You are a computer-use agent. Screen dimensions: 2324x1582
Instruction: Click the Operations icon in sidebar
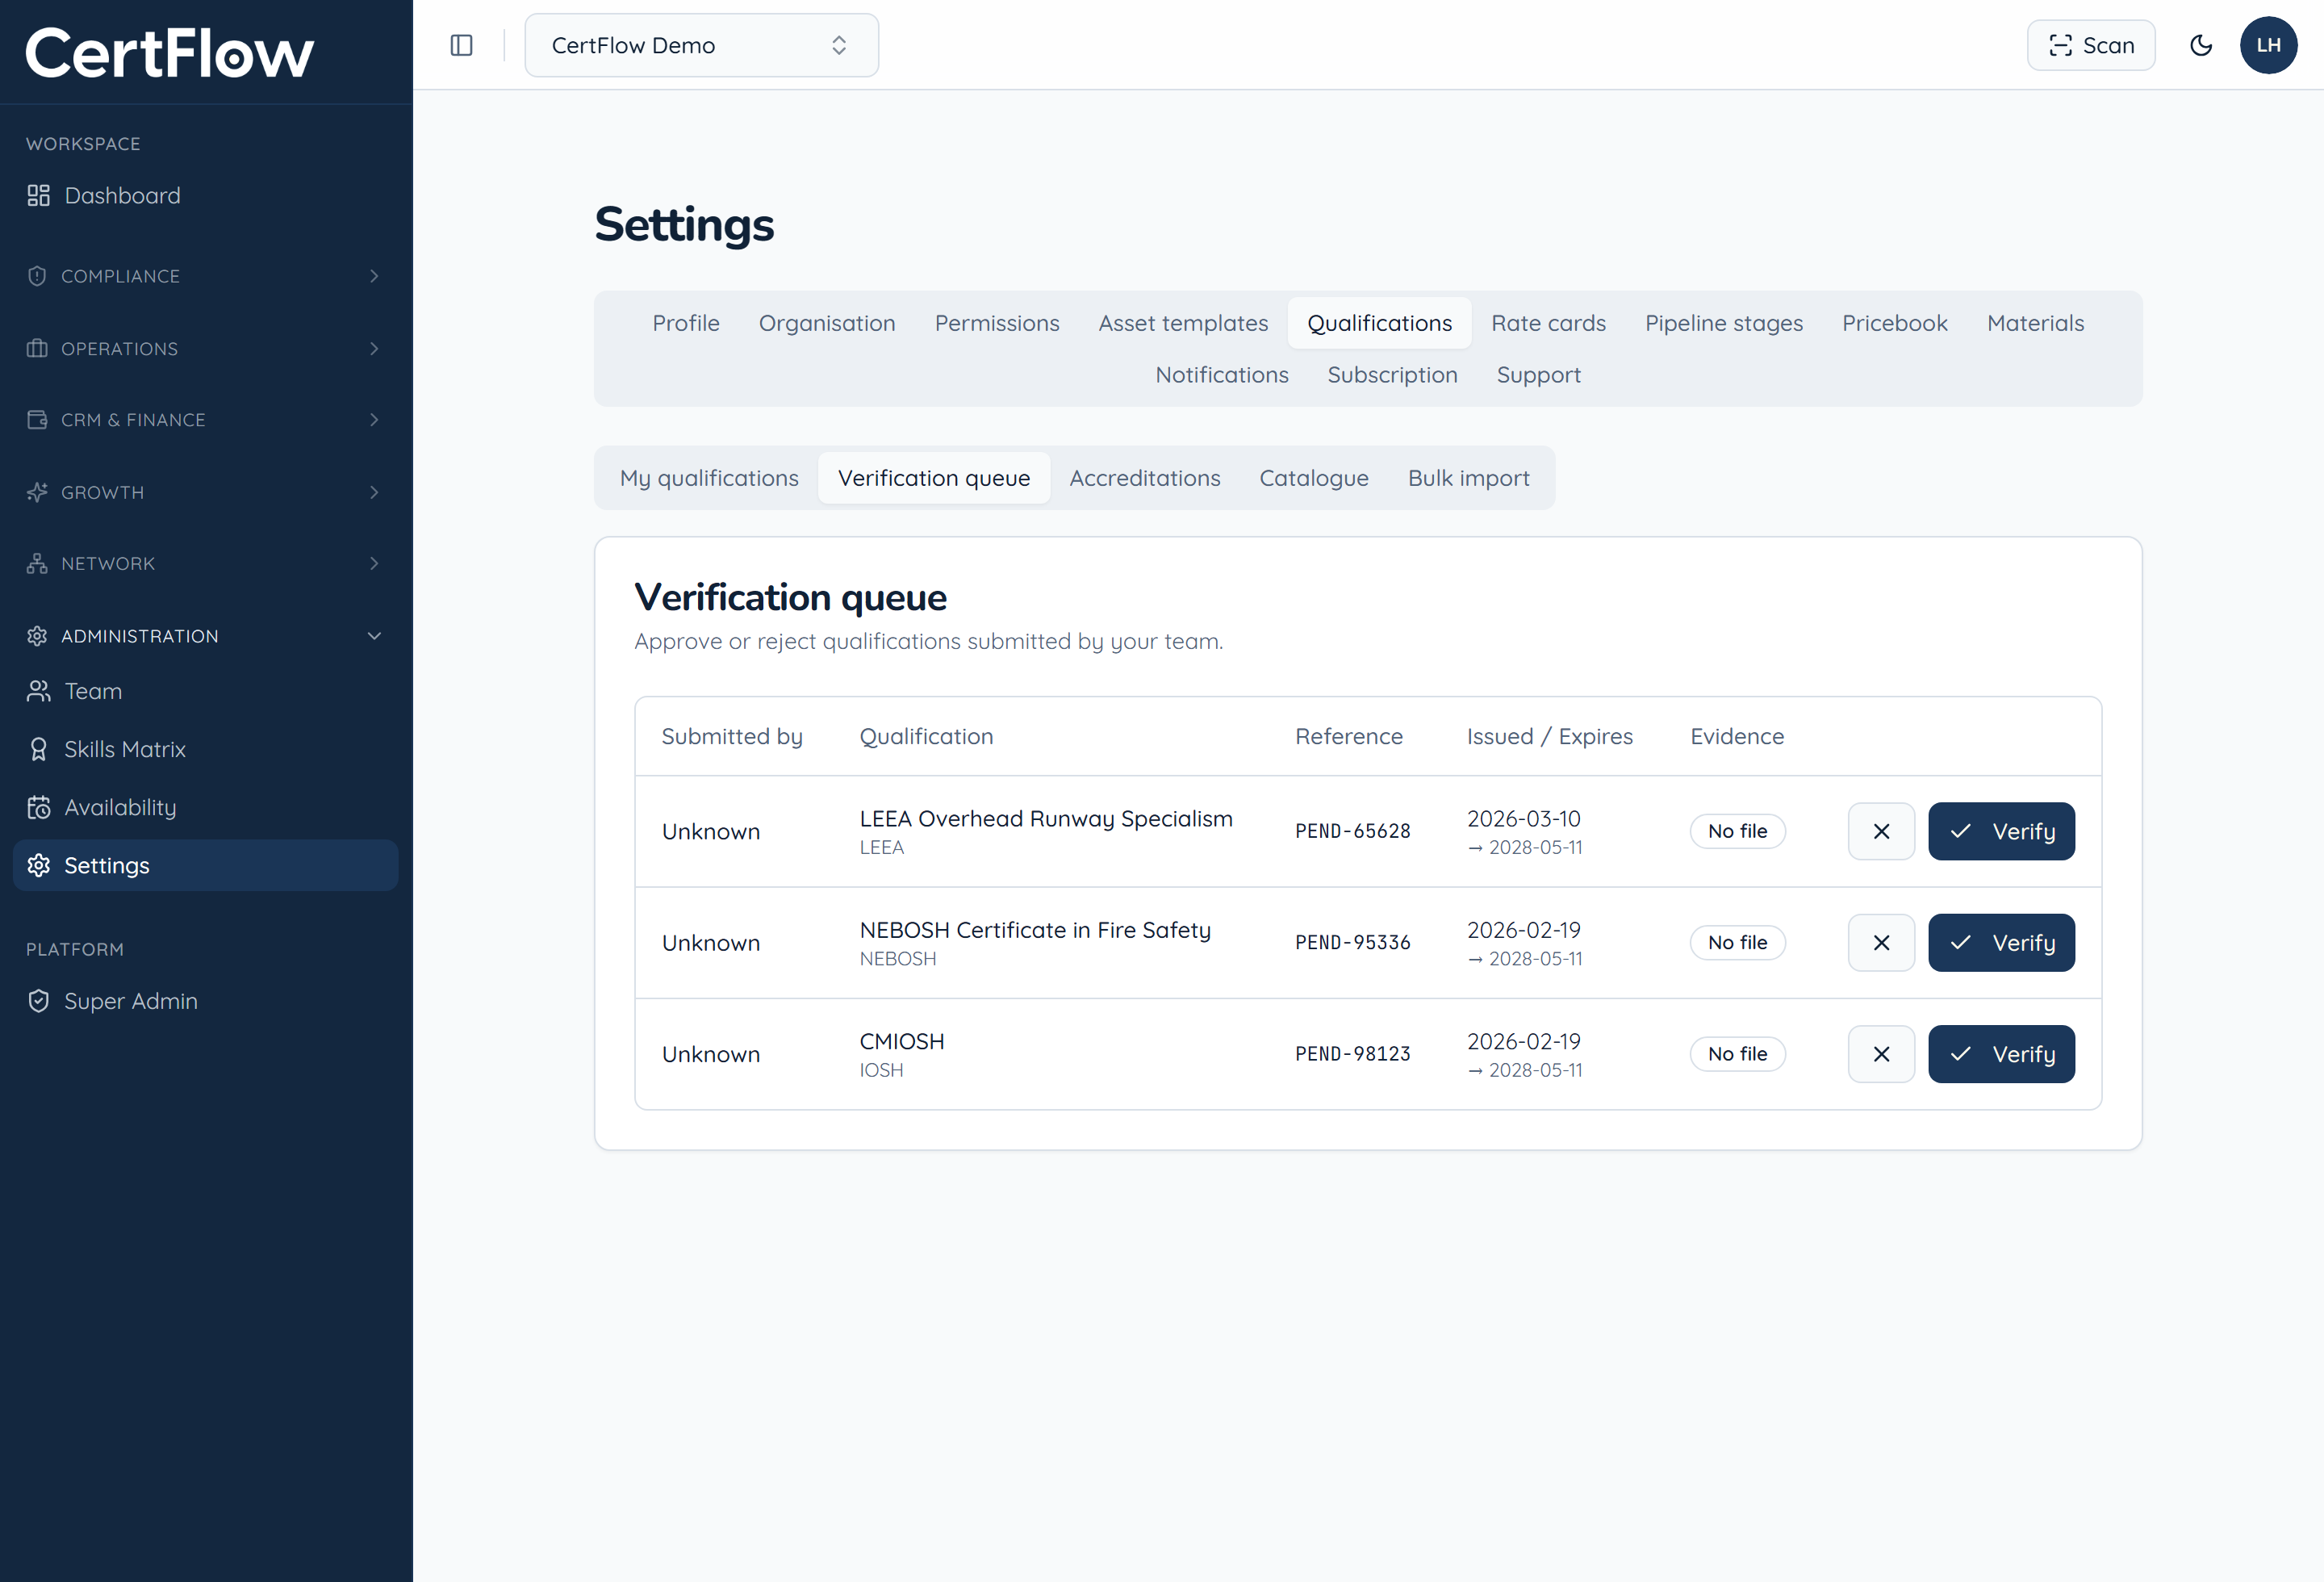[37, 348]
